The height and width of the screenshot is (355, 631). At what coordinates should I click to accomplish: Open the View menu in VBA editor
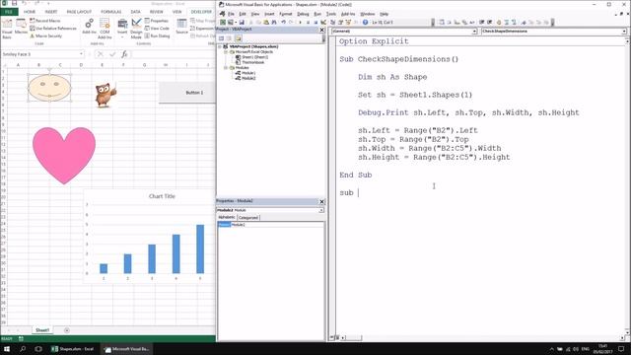click(x=255, y=14)
